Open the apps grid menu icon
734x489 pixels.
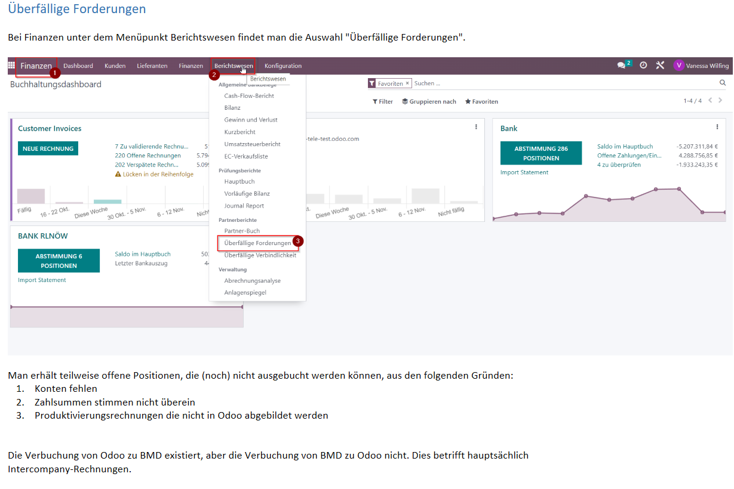[11, 66]
